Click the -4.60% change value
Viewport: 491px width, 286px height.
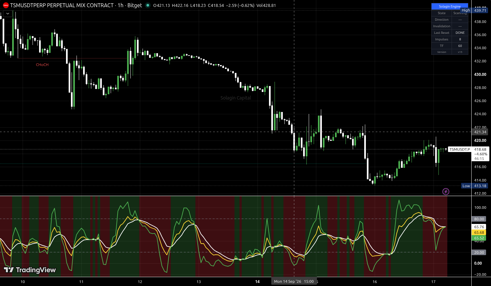(x=481, y=154)
